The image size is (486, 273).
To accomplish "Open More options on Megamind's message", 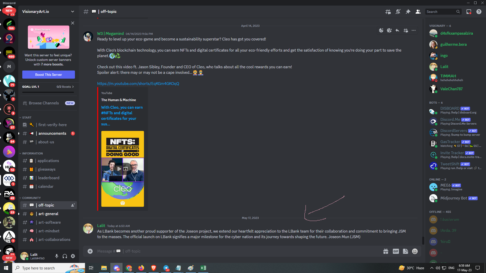I will 414,30.
